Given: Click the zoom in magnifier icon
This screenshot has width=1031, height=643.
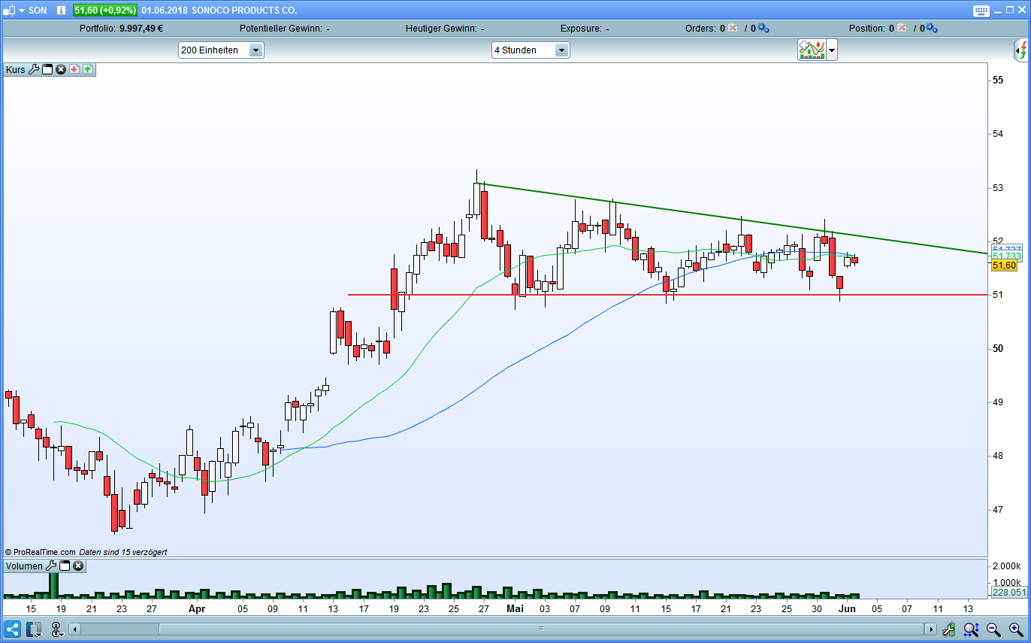Looking at the screenshot, I should [1014, 629].
